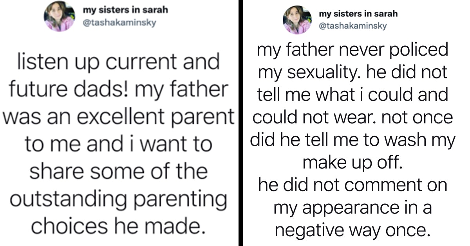The image size is (470, 246).
Task: Click the 'share some of the' line
Action: [x=118, y=172]
